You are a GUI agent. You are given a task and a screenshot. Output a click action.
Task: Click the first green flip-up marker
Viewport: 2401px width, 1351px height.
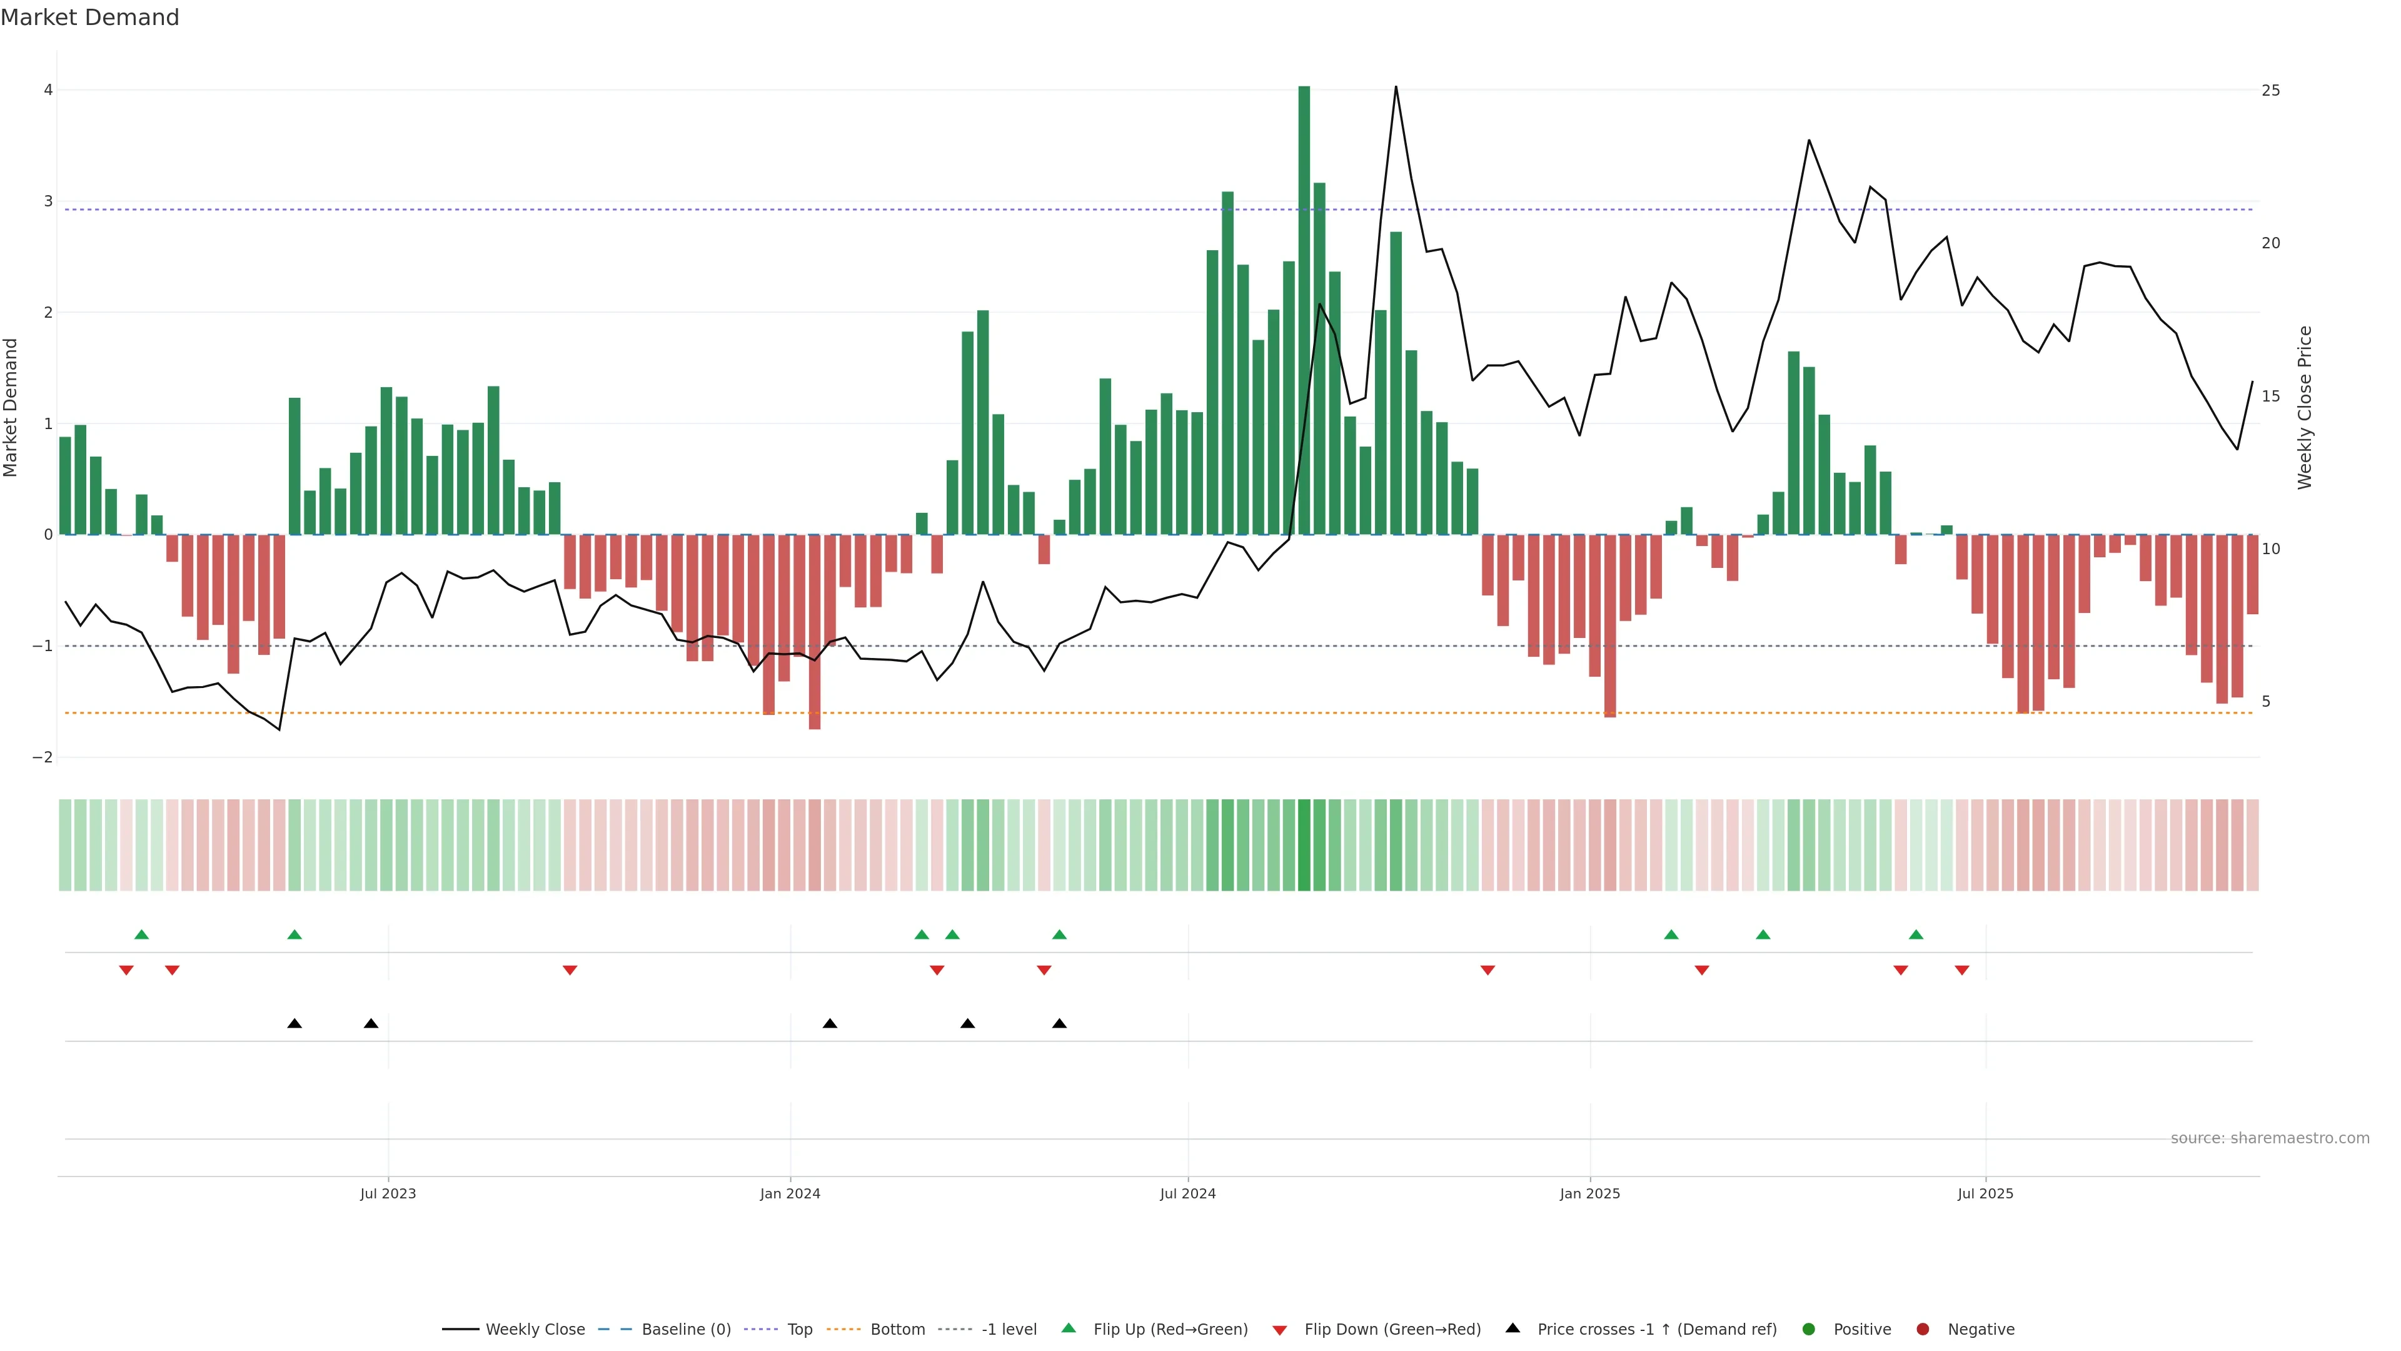[142, 934]
